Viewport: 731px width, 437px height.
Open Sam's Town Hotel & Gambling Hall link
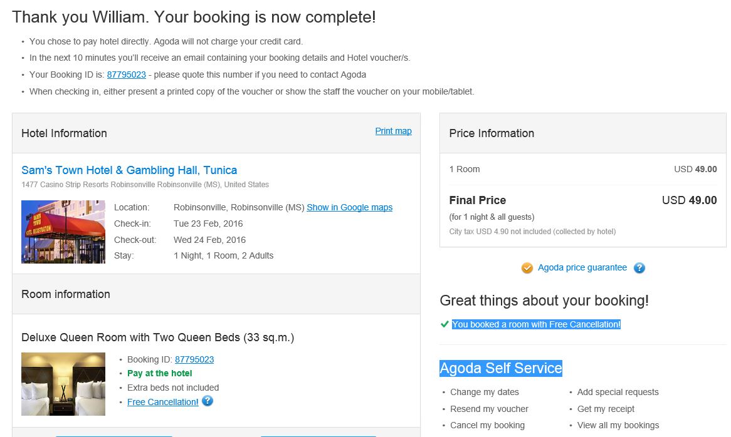point(129,170)
